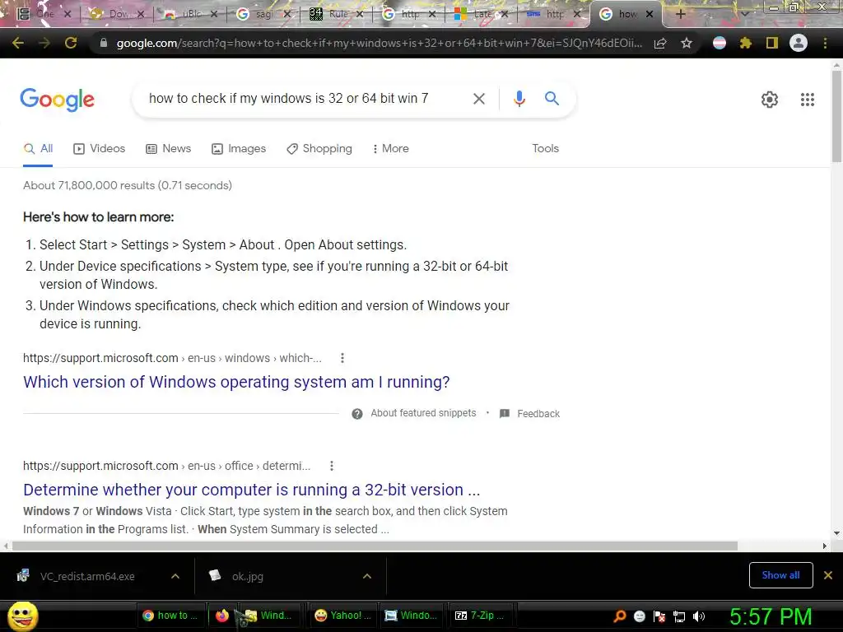Close the downloads bar
This screenshot has height=632, width=843.
(828, 575)
